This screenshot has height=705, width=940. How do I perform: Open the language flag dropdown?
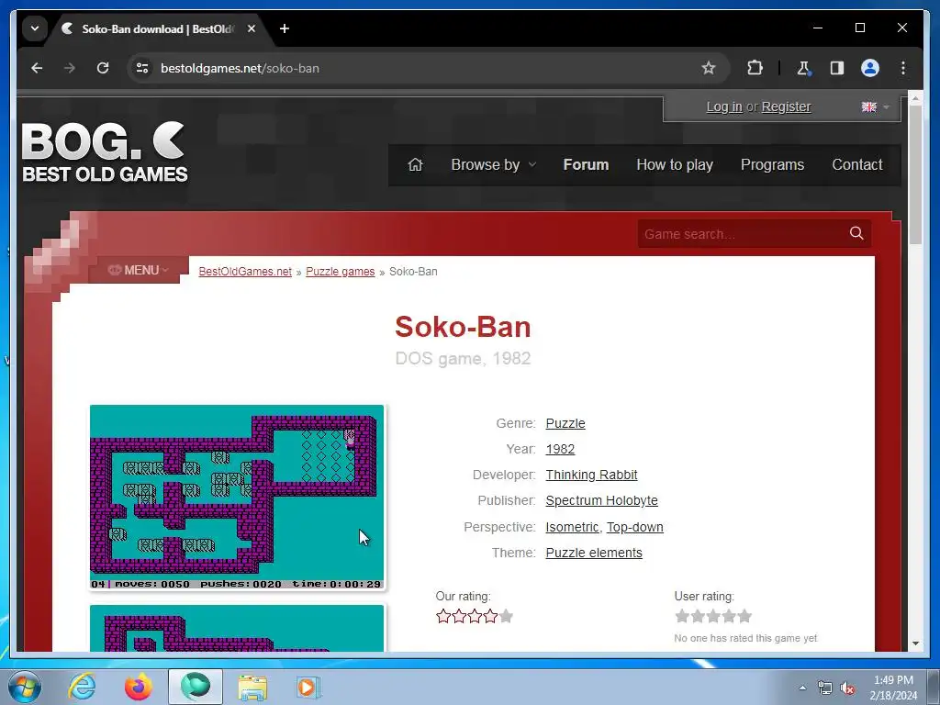[x=875, y=106]
